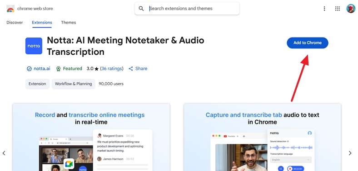Click Add to Chrome button
This screenshot has height=171, width=358.
tap(308, 43)
